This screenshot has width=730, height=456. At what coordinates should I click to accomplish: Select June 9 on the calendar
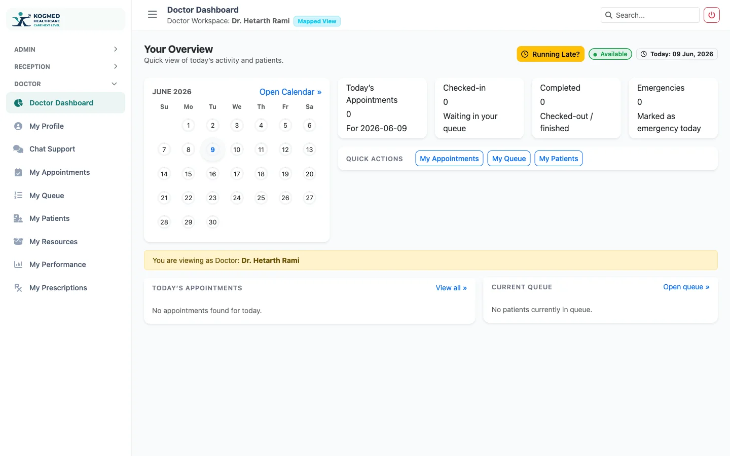pyautogui.click(x=212, y=149)
